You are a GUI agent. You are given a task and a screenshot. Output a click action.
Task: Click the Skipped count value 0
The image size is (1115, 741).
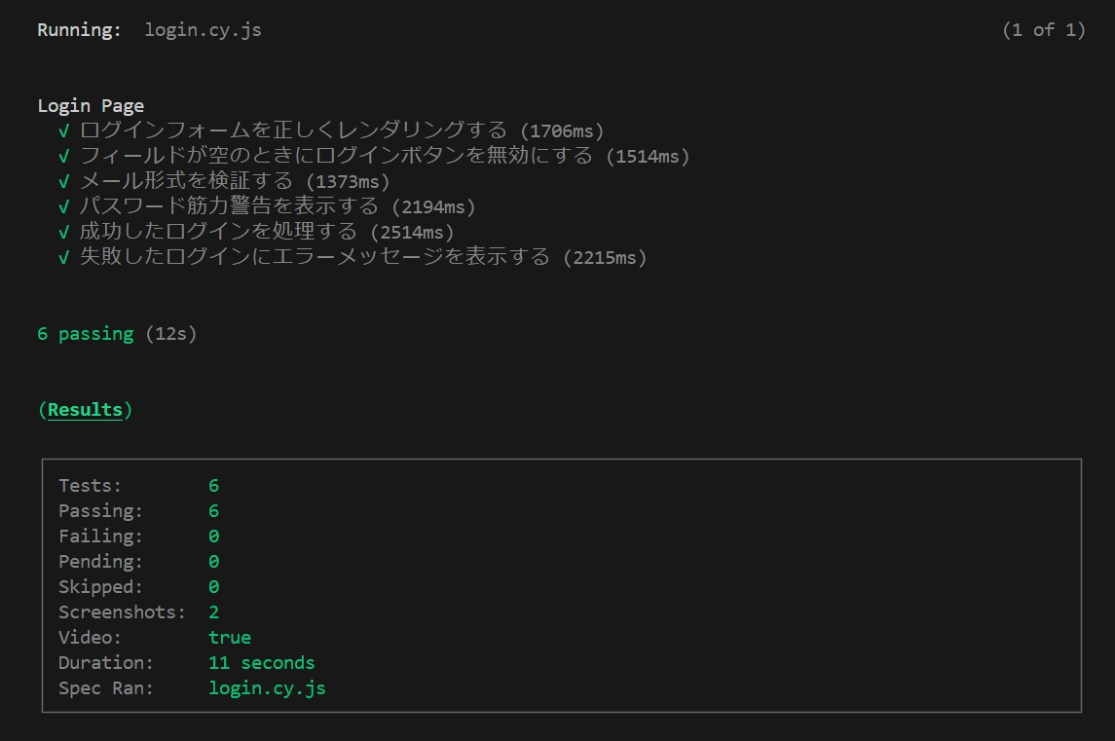[x=213, y=587]
